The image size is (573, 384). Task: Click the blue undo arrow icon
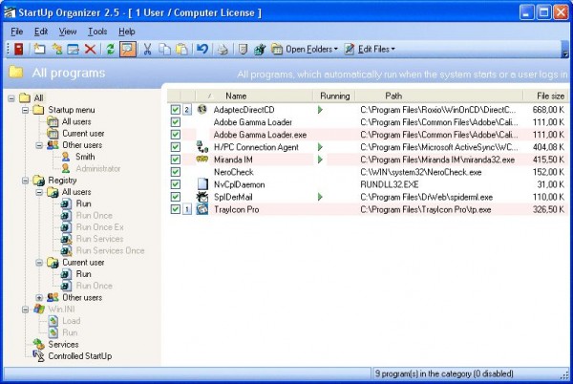(202, 49)
